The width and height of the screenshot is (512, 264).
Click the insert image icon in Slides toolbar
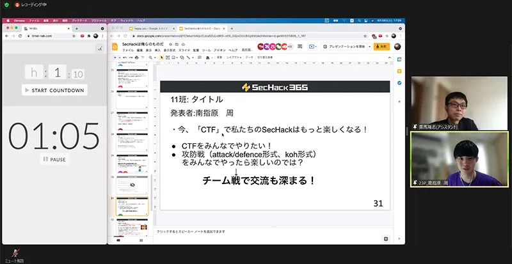[173, 58]
